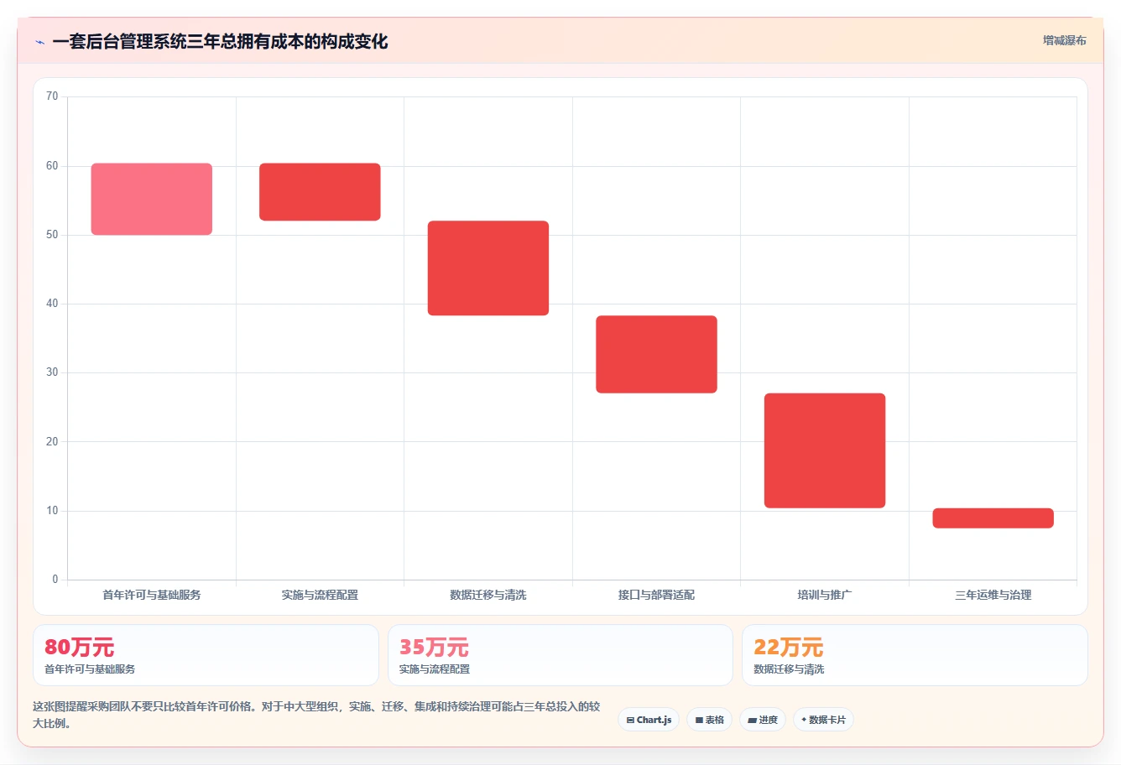Screen dimensions: 1121x765
Task: Select the Chart.js tag chip
Action: click(649, 720)
